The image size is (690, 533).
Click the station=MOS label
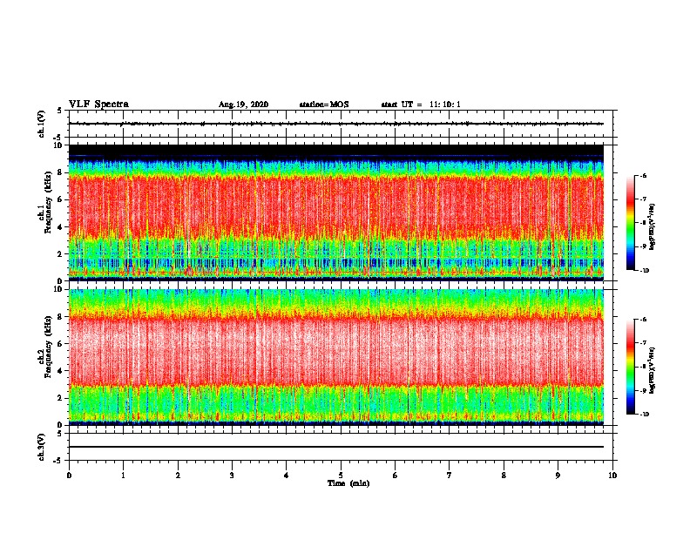(x=324, y=105)
